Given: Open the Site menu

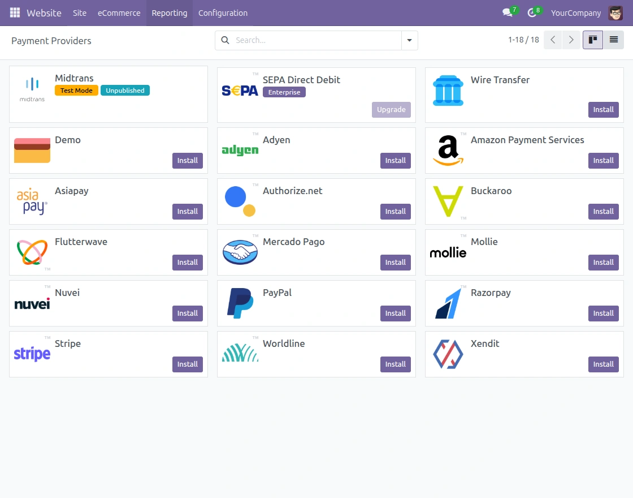Looking at the screenshot, I should point(80,13).
